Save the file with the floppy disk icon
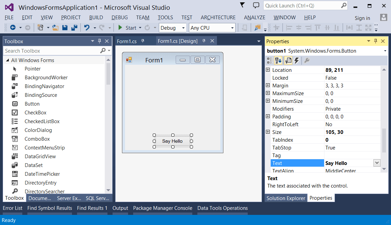The image size is (391, 225). click(65, 28)
